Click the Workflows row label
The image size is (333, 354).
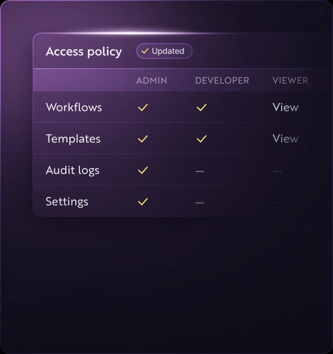(x=74, y=107)
